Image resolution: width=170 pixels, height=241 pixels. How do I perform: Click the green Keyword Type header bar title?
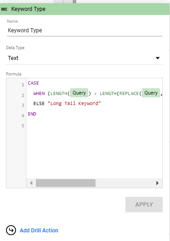point(28,9)
